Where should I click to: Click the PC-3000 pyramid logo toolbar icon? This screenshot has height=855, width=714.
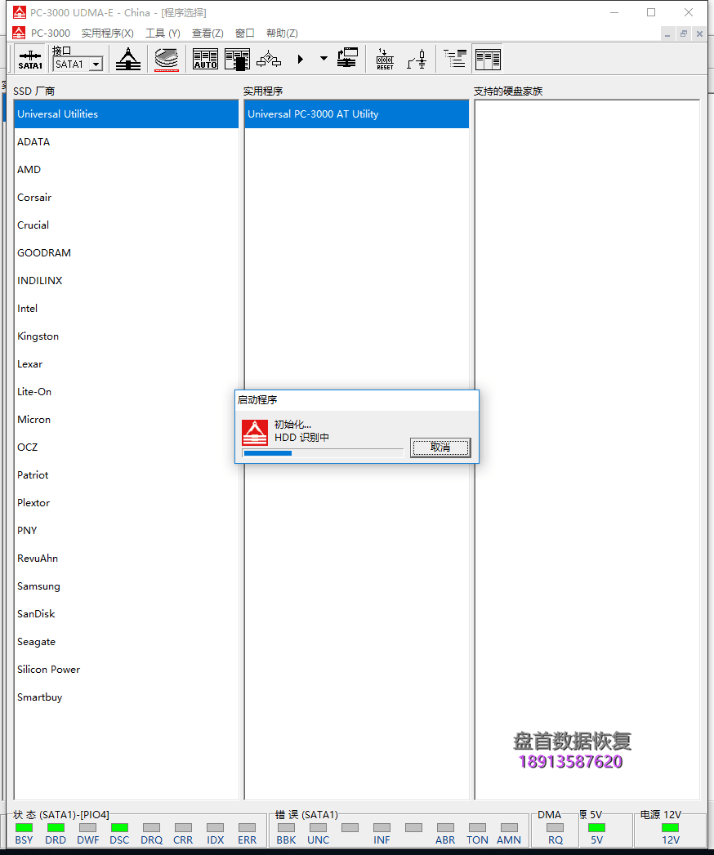pyautogui.click(x=128, y=59)
